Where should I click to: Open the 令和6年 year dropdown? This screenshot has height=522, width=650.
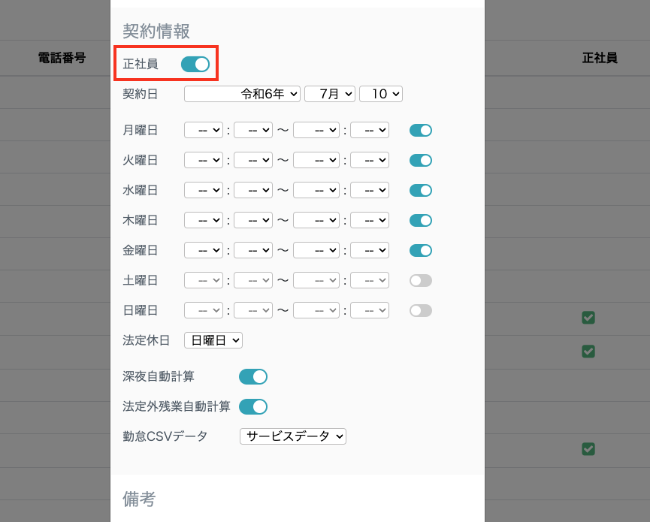click(241, 94)
